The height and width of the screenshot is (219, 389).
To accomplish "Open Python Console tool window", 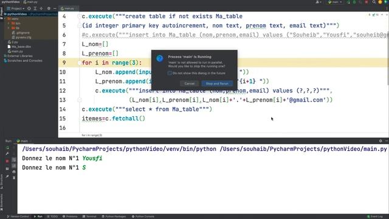I will [x=143, y=217].
